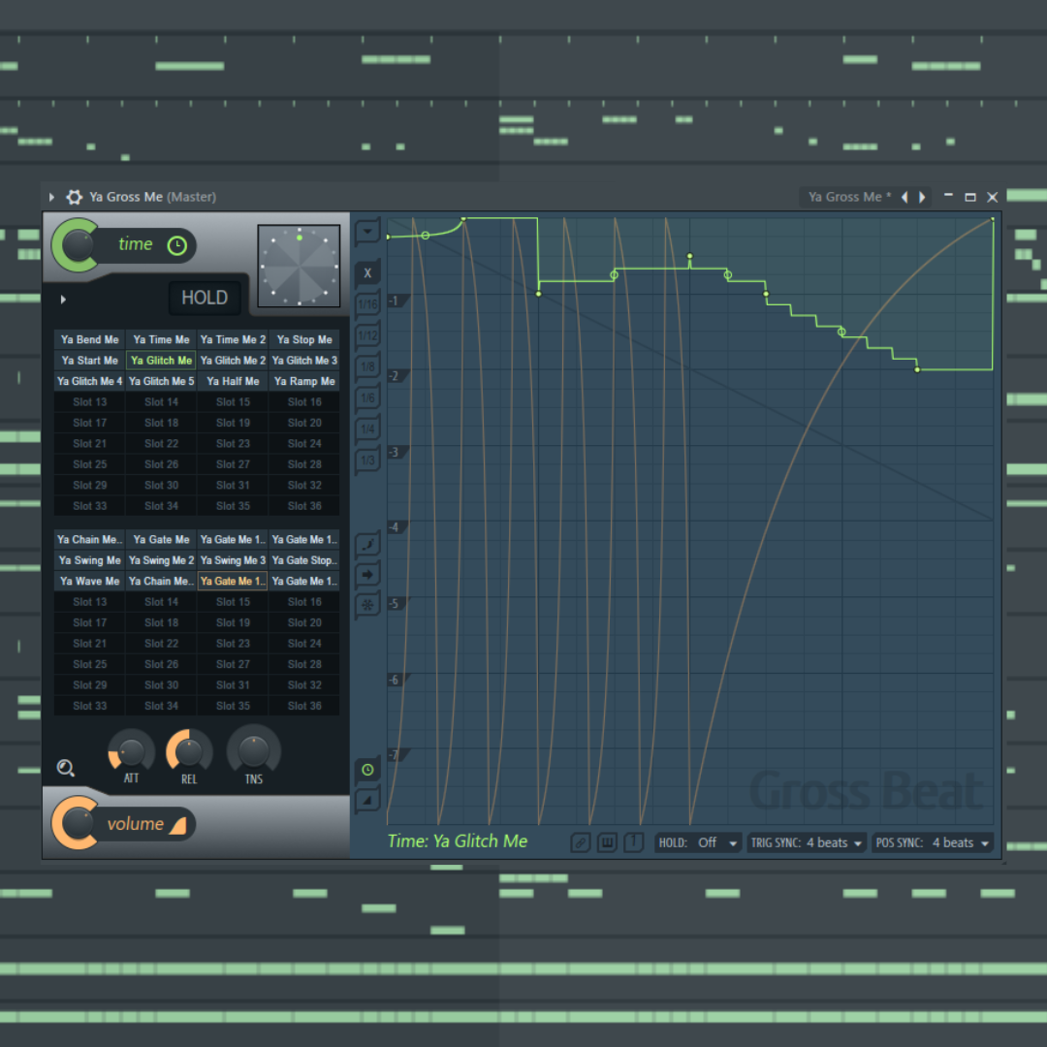
Task: Select the Ya Gate Me volume slot
Action: [161, 540]
